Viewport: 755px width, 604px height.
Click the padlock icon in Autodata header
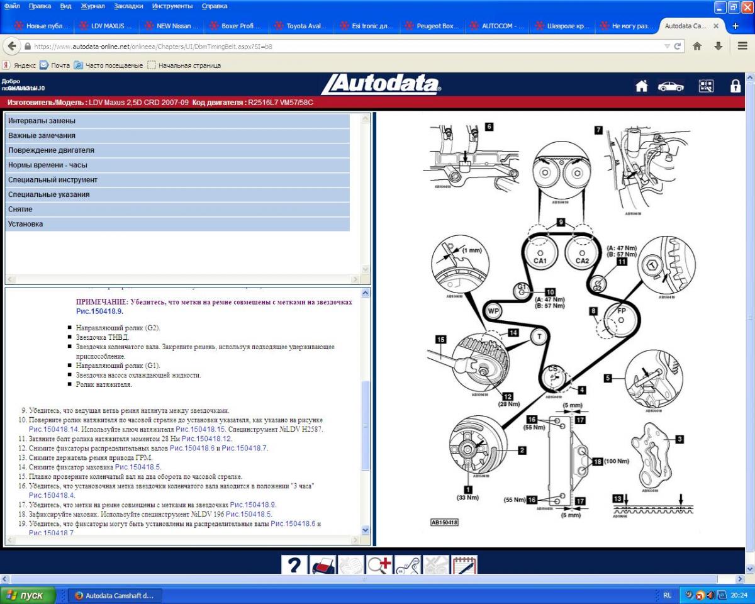point(735,87)
